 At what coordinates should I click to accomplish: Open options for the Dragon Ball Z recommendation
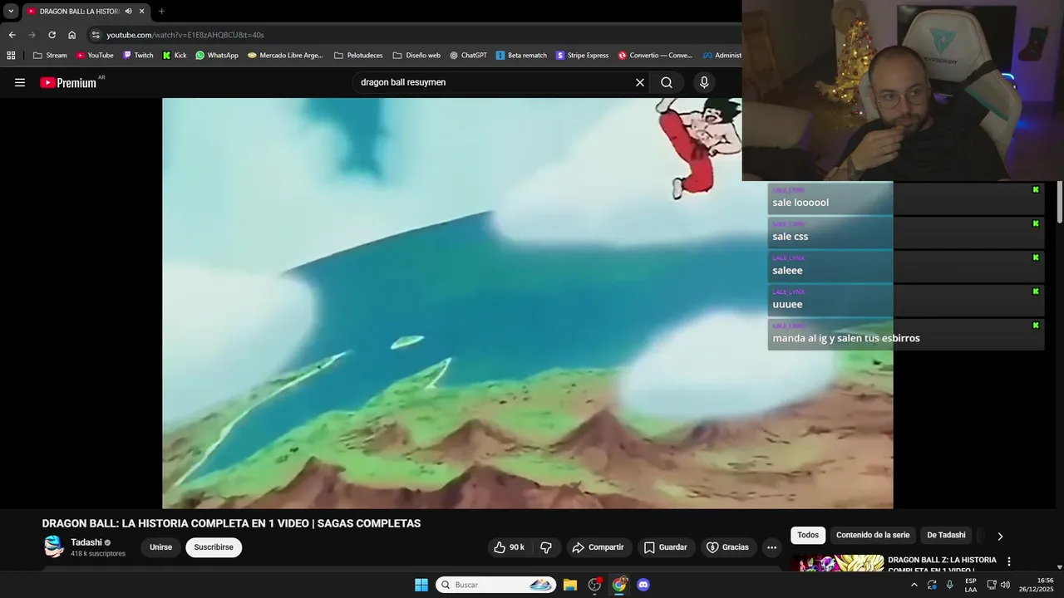(x=1009, y=561)
